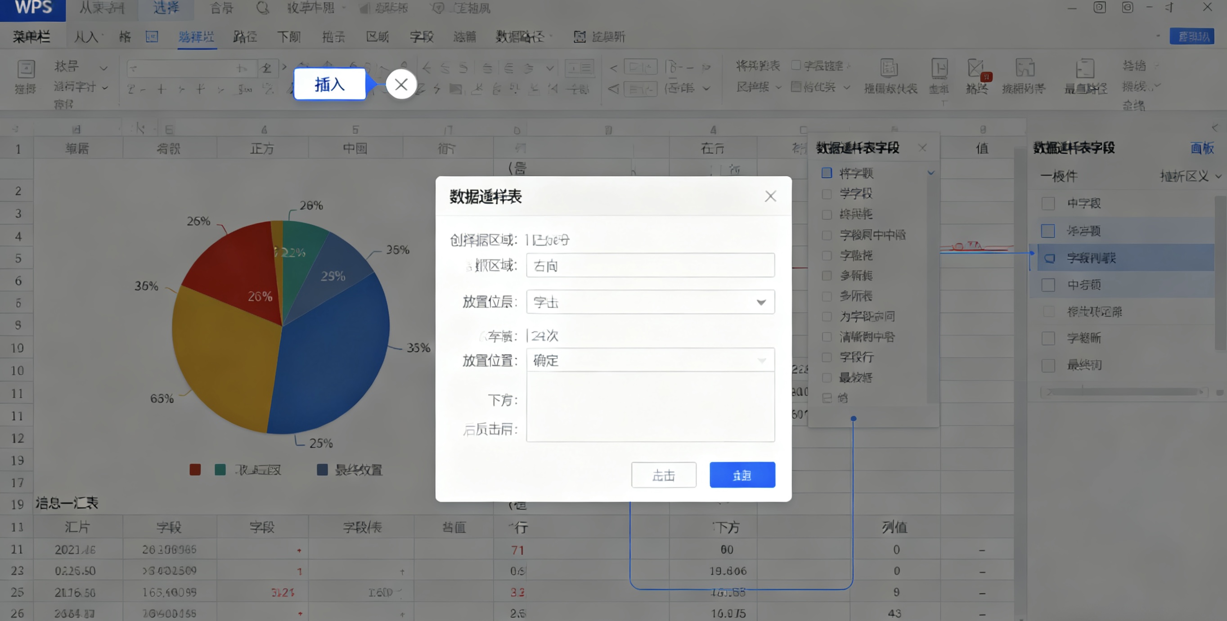Check the 将字颗 checkbox in the field list
The height and width of the screenshot is (621, 1227).
tap(827, 173)
